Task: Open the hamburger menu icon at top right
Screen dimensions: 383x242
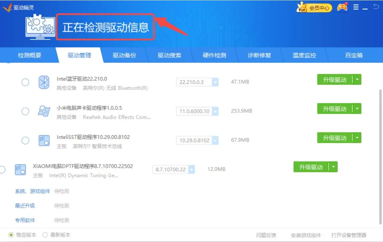Action: [357, 6]
